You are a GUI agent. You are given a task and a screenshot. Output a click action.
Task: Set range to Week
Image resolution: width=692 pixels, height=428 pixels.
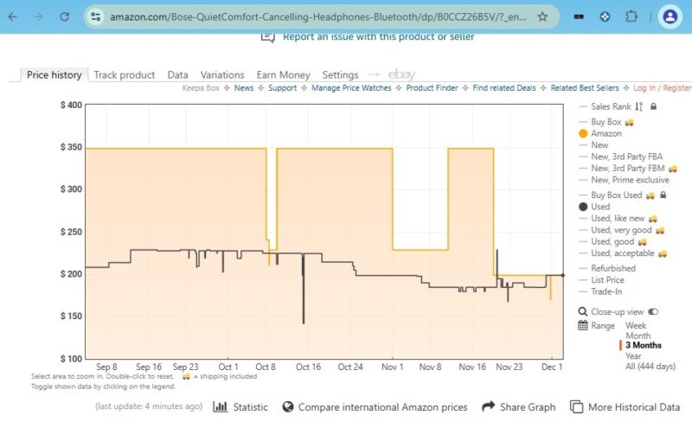pos(636,326)
